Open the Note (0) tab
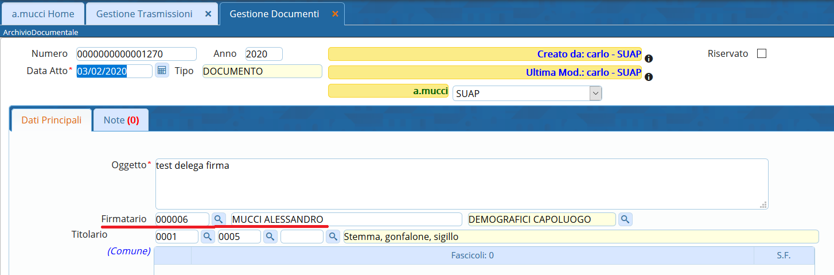 click(121, 121)
